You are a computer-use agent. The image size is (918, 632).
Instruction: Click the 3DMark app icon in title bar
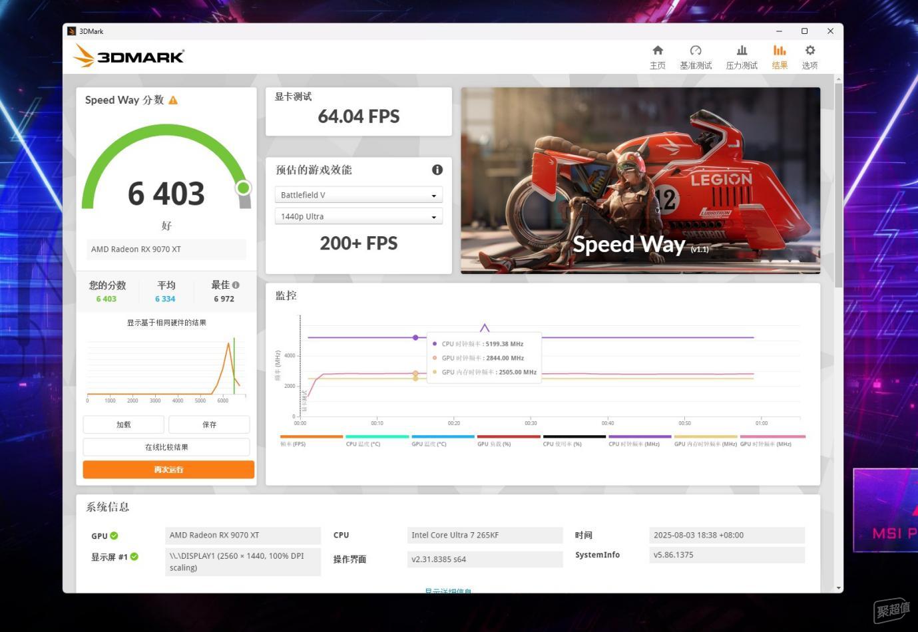coord(71,31)
